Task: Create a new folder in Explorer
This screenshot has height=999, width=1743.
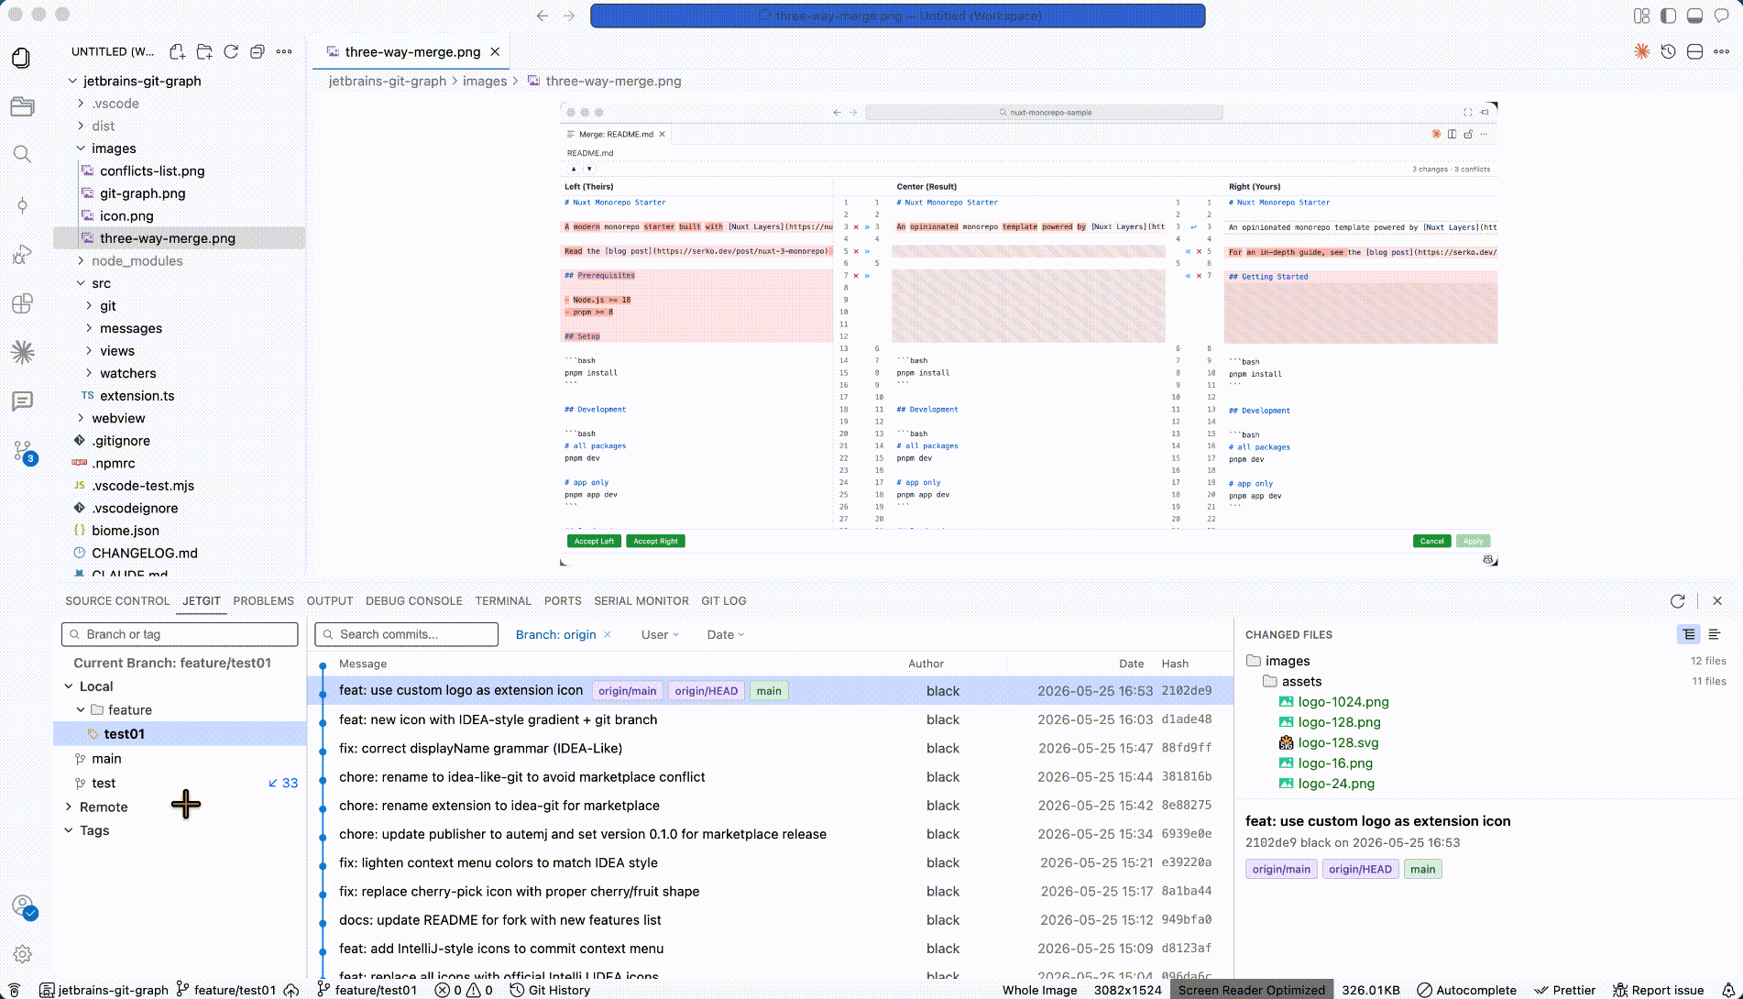Action: coord(204,52)
